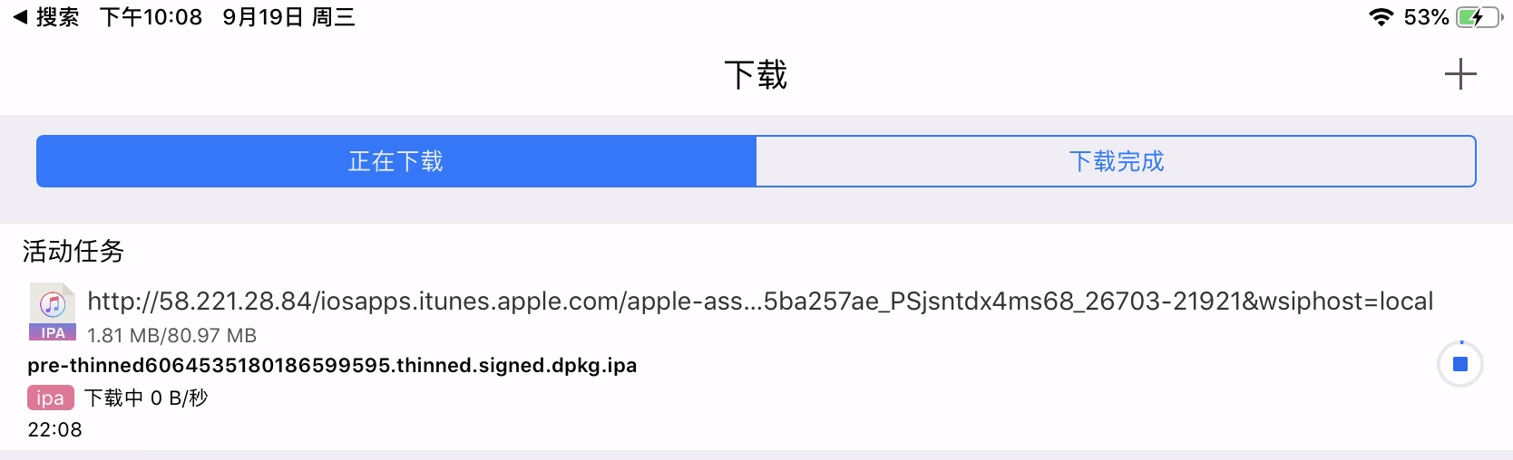
Task: Tap the 活动任务 section header
Action: tap(73, 251)
